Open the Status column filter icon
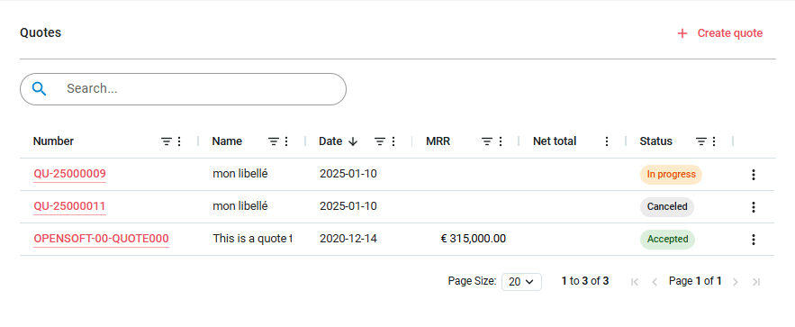795x327 pixels. click(700, 141)
